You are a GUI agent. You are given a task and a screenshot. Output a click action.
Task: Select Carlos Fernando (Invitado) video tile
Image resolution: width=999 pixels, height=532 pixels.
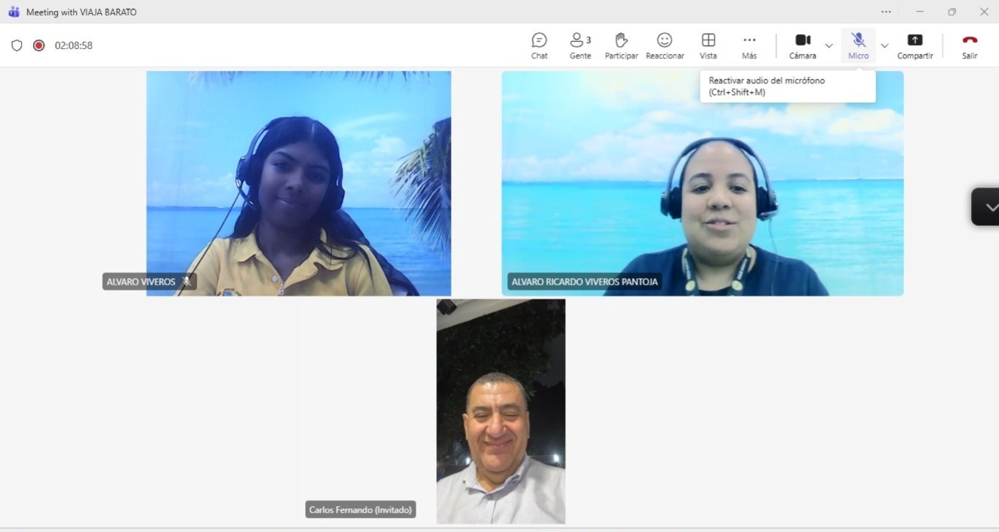click(501, 411)
